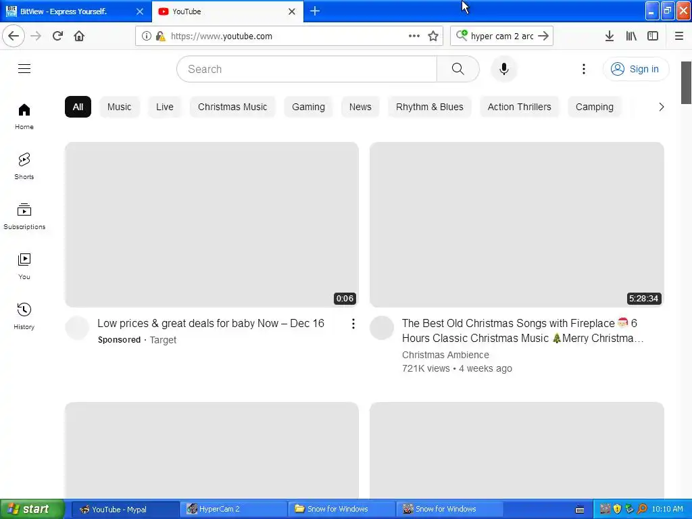Open the 5:28:34 Christmas video thumbnail
This screenshot has height=519, width=692.
click(517, 224)
